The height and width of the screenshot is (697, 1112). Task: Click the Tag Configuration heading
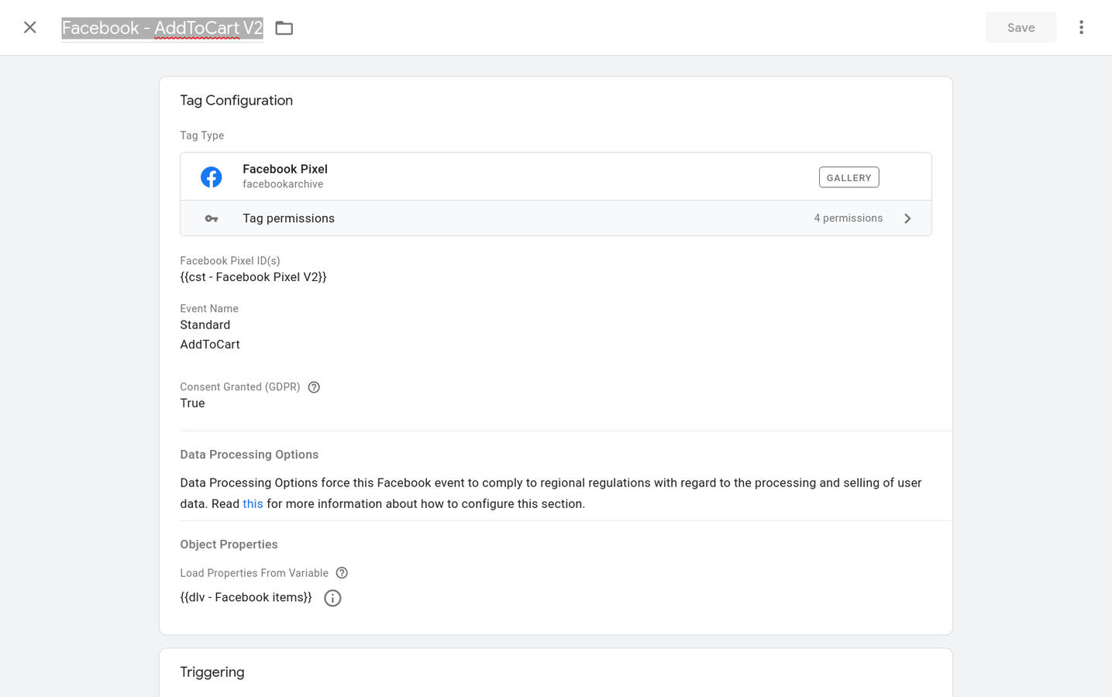[x=236, y=101]
